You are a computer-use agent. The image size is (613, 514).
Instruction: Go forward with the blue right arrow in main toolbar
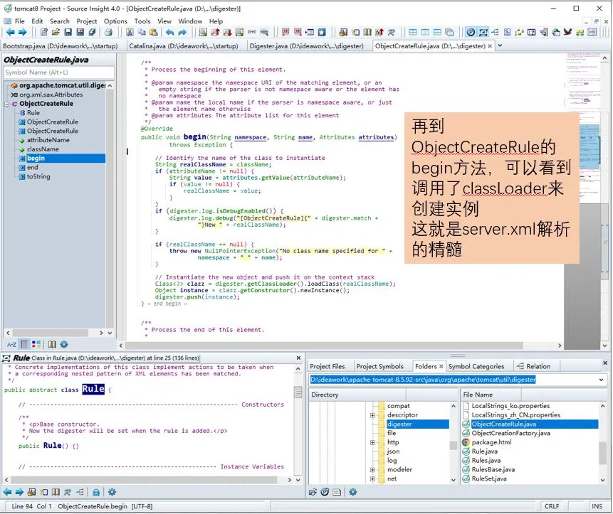click(x=22, y=32)
